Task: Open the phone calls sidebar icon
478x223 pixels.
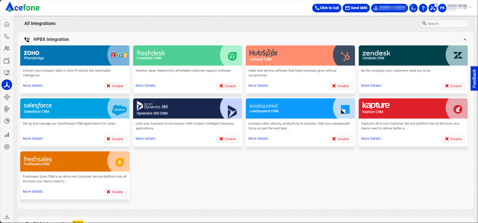Action: (7, 36)
